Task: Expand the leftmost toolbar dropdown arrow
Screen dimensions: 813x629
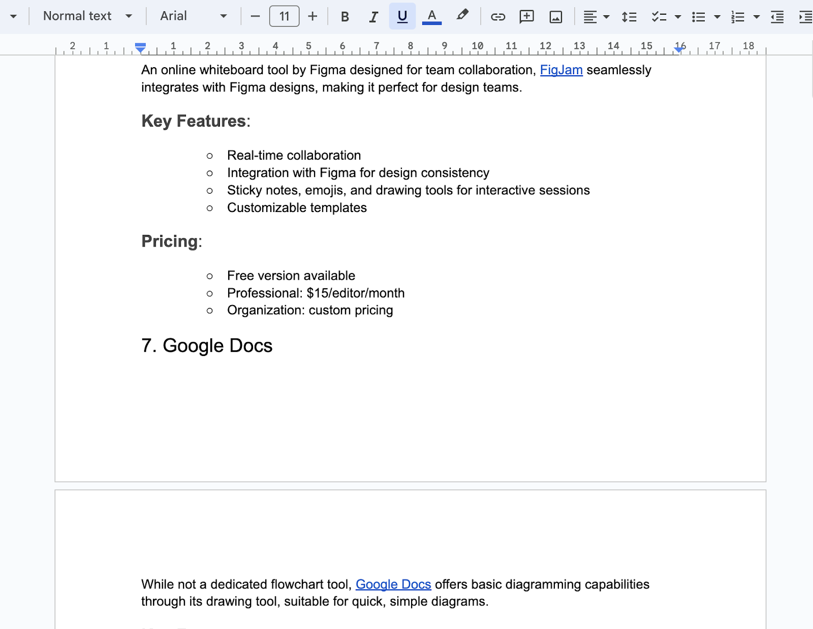Action: (x=13, y=16)
